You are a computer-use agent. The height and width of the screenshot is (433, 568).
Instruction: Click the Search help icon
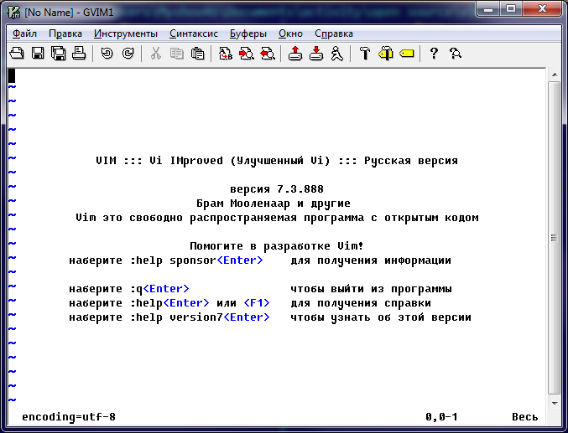click(x=455, y=54)
